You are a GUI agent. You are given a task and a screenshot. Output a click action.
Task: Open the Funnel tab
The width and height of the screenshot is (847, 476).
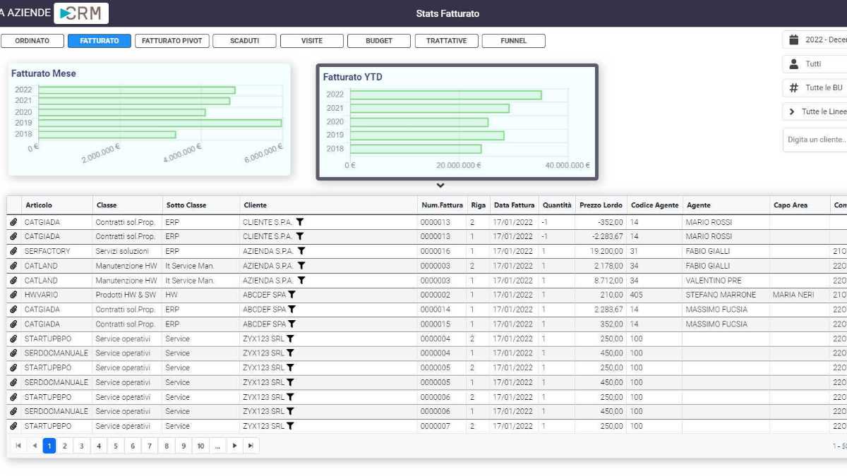514,41
